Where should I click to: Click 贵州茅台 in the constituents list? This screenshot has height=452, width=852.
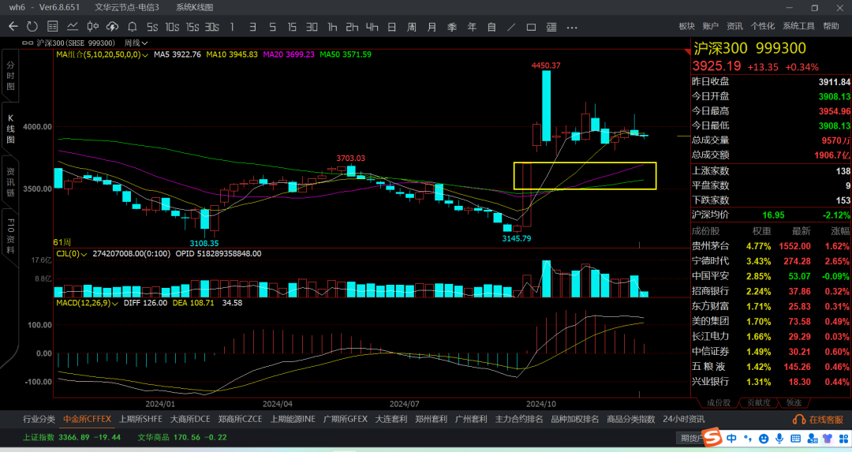pos(711,245)
